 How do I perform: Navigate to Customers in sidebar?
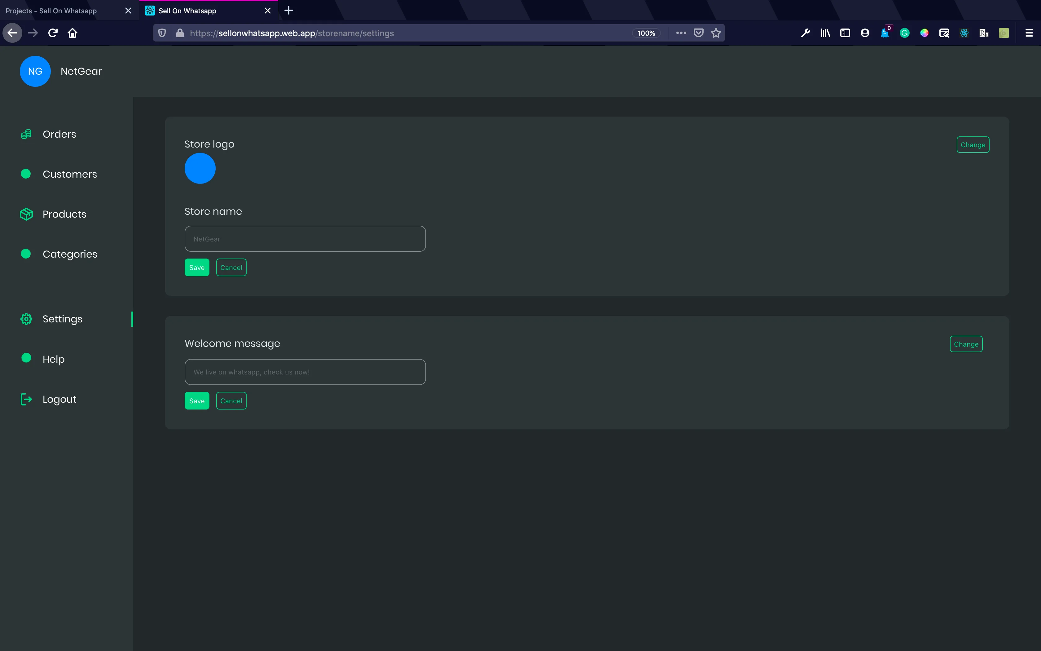pos(70,174)
